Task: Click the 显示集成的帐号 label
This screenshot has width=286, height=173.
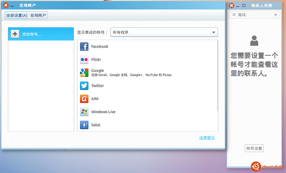Action: click(x=92, y=32)
